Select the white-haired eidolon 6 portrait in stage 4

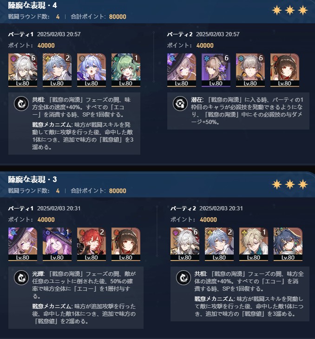tap(22, 70)
